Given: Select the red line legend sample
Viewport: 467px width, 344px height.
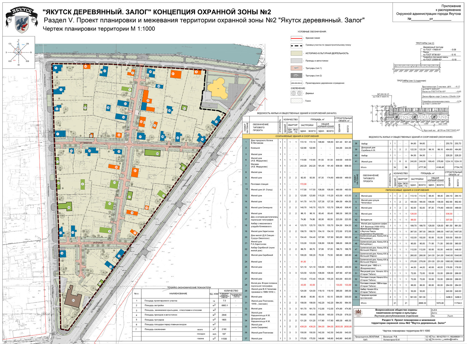Looking at the screenshot, I should [x=296, y=38].
